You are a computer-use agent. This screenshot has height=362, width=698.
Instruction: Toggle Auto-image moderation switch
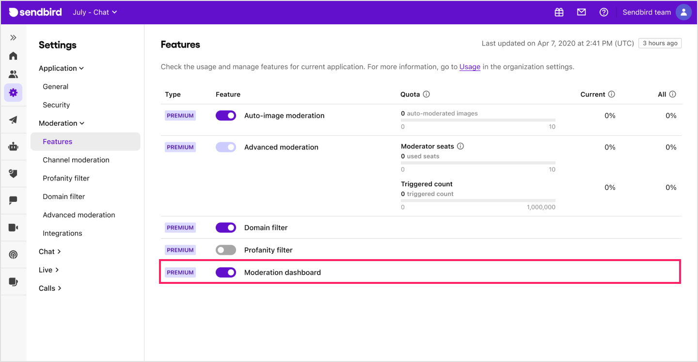coord(226,115)
